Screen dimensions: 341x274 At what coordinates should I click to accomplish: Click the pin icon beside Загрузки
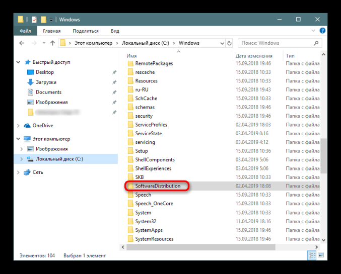coord(114,82)
